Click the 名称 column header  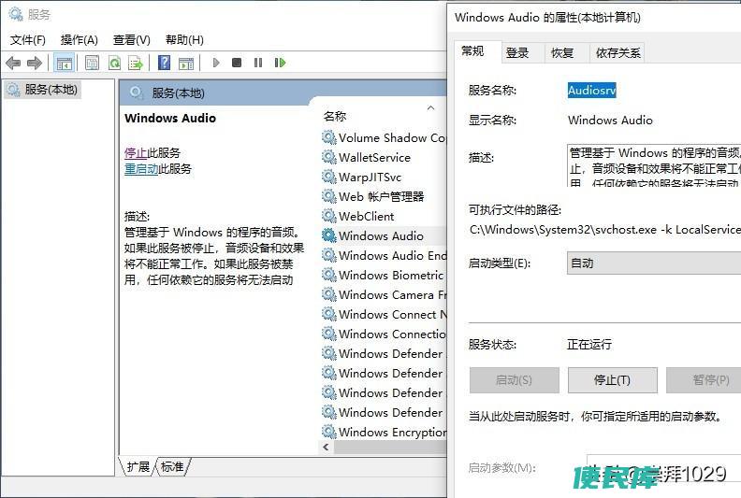coord(335,116)
